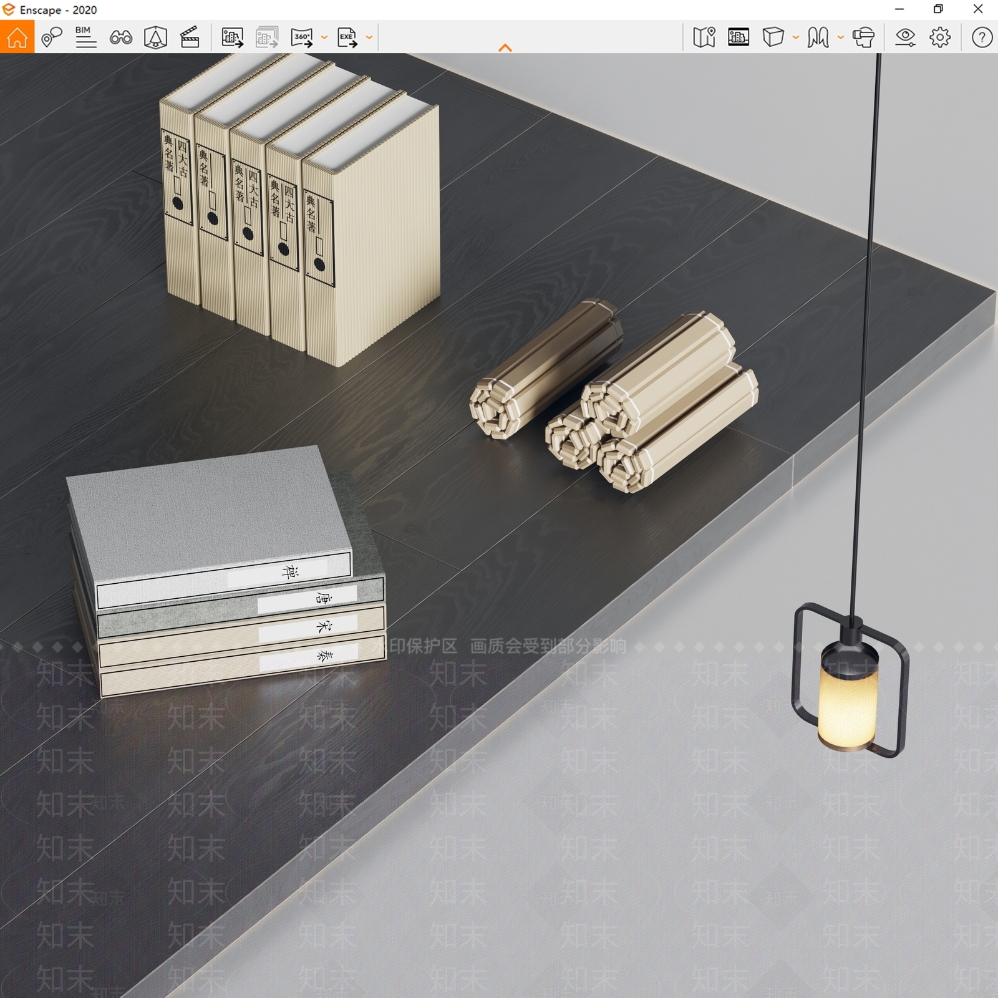Open the Help question mark panel
The image size is (998, 998).
(982, 37)
